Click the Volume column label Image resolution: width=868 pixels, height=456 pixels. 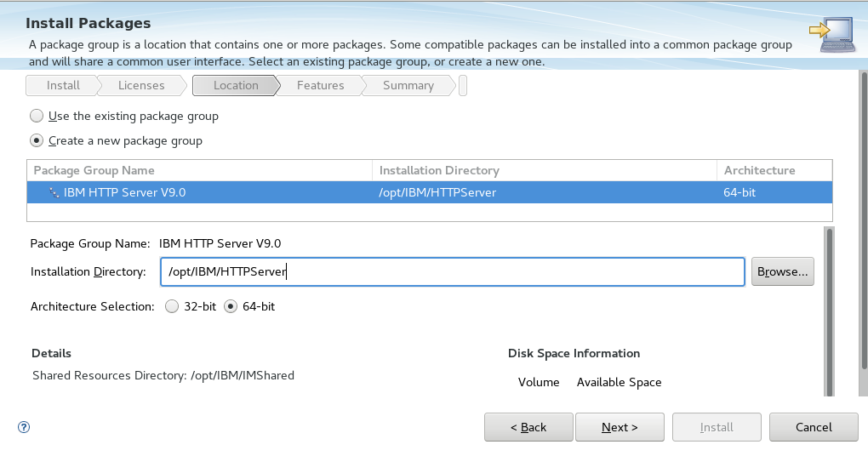coord(539,382)
